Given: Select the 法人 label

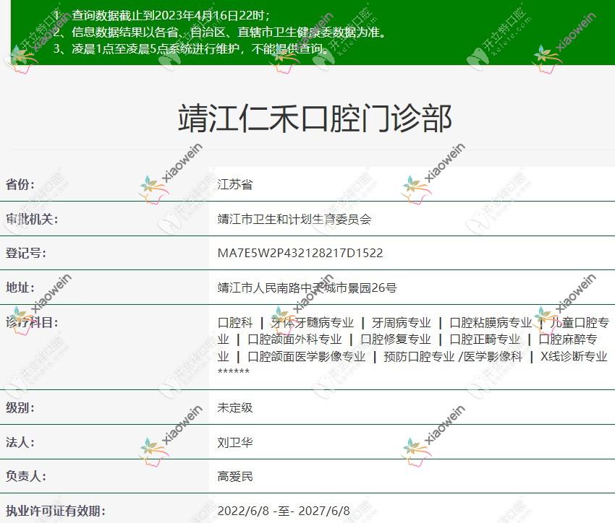Looking at the screenshot, I should pyautogui.click(x=20, y=442).
